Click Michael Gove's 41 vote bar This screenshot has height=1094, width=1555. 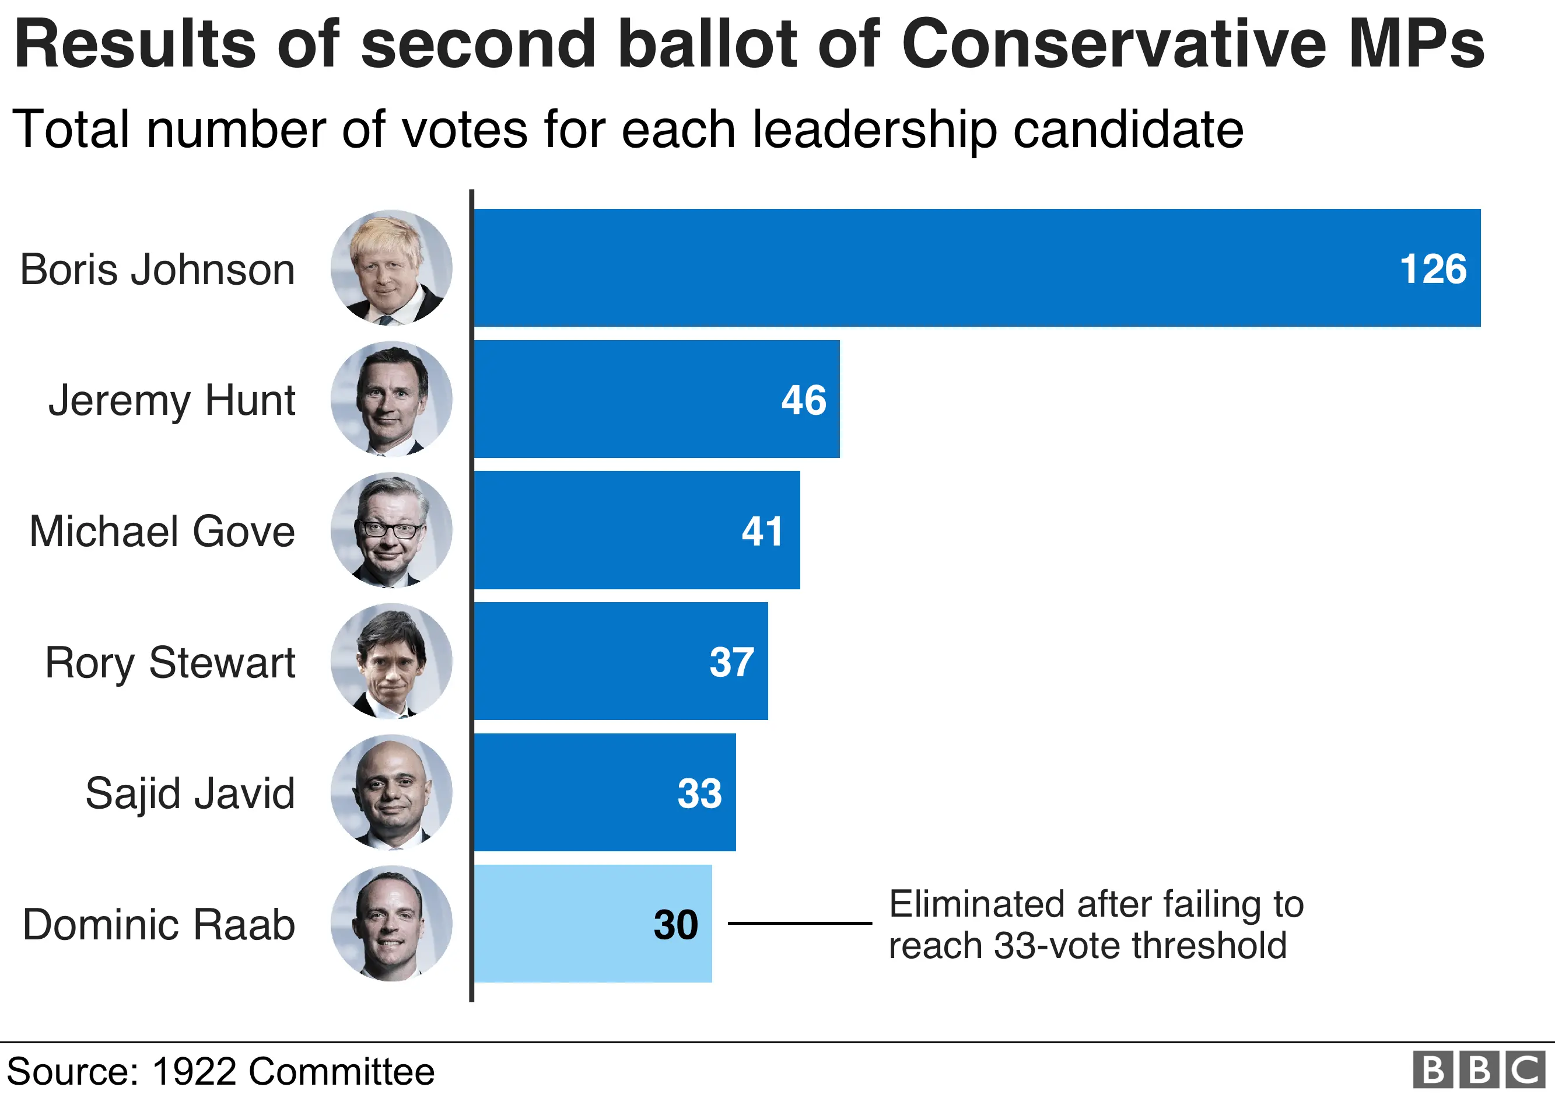click(x=636, y=530)
